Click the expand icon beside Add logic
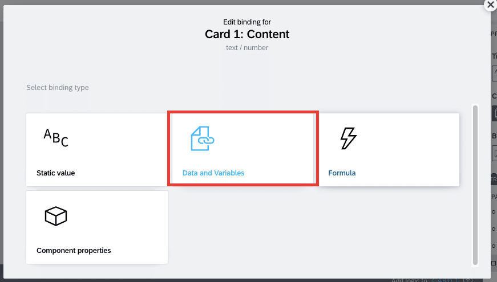 click(467, 280)
